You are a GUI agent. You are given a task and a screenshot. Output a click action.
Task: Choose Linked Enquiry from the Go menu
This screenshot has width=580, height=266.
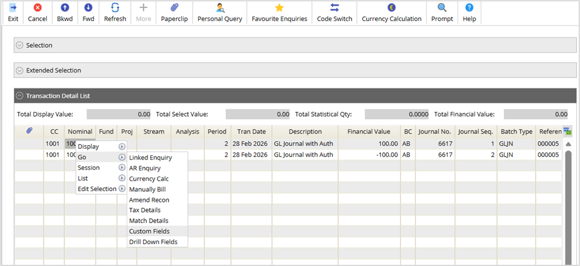157,158
